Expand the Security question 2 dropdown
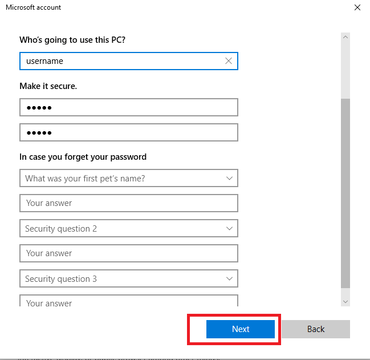370x360 pixels. tap(123, 229)
